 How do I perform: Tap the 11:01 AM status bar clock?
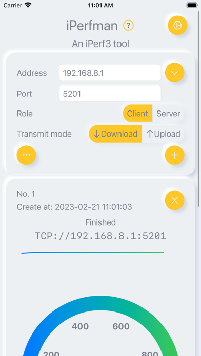point(100,6)
